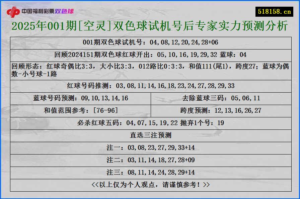Click the 和值范围参考 [76-96] range cell
300x199 pixels.
pos(80,110)
